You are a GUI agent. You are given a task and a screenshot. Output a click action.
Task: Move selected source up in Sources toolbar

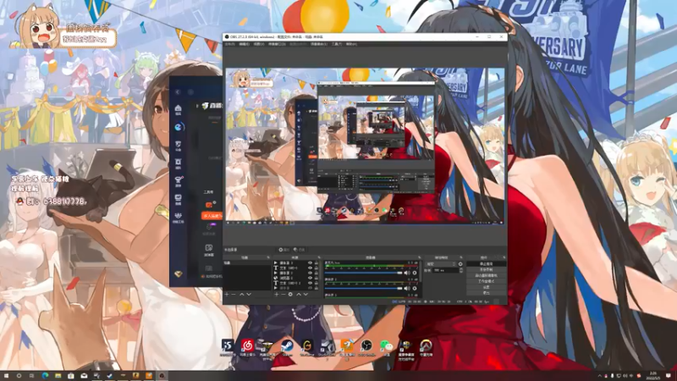pos(299,294)
